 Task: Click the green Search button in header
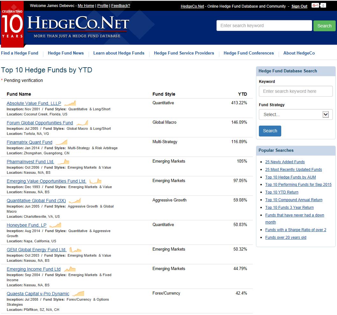tap(324, 26)
